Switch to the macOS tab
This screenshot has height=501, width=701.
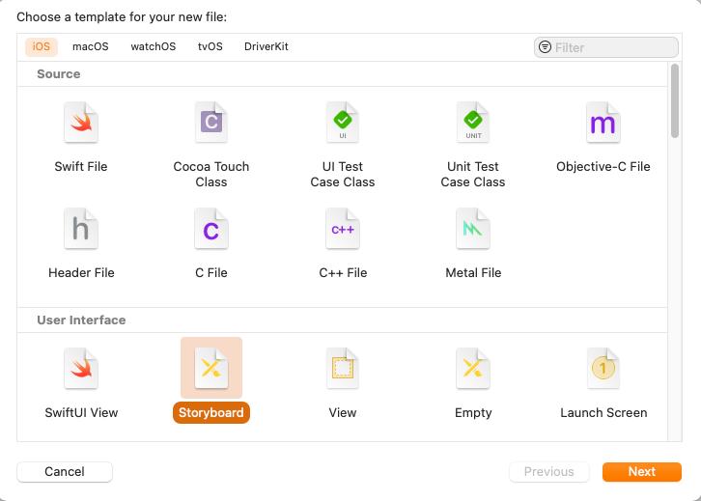[x=91, y=46]
